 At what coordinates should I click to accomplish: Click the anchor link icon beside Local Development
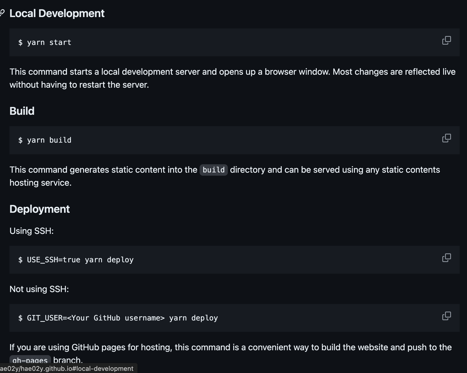2,13
